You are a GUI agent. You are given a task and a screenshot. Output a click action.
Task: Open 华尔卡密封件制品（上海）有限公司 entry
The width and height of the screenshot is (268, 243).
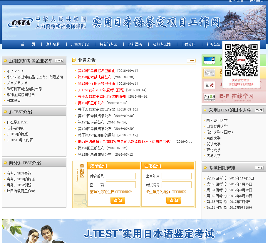coord(35,77)
